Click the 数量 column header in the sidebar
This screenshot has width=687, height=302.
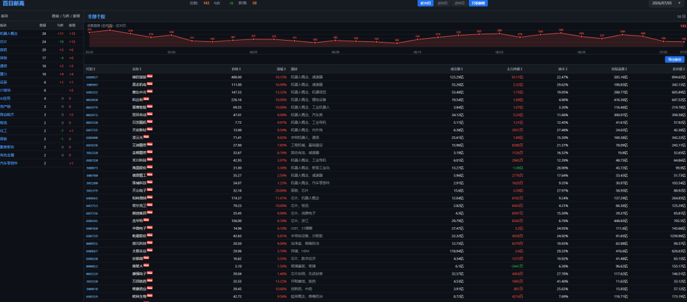43,25
